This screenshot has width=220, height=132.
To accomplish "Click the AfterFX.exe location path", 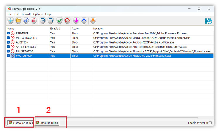I will tap(140, 47).
